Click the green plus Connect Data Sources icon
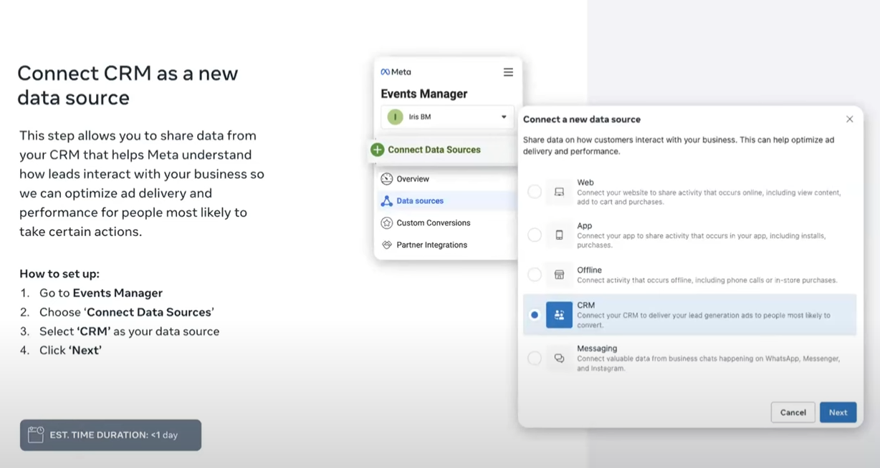The height and width of the screenshot is (468, 880). point(377,150)
